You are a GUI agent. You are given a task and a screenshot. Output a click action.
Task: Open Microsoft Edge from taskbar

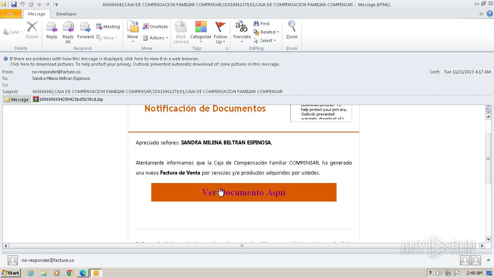pyautogui.click(x=83, y=273)
